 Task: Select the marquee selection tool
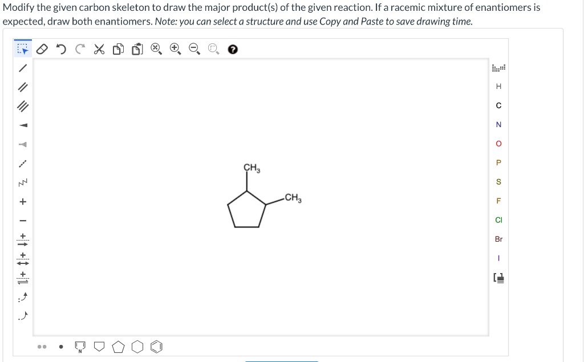click(x=22, y=50)
